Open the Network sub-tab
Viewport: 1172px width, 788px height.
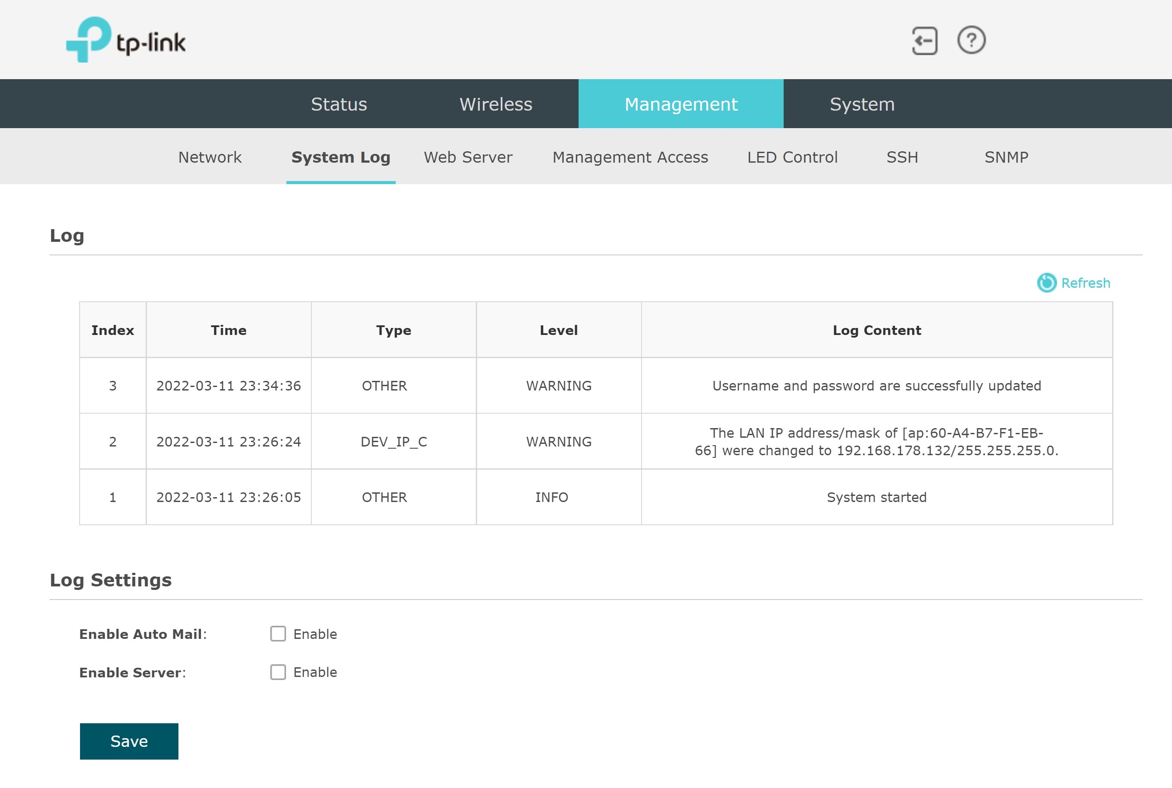pos(210,157)
